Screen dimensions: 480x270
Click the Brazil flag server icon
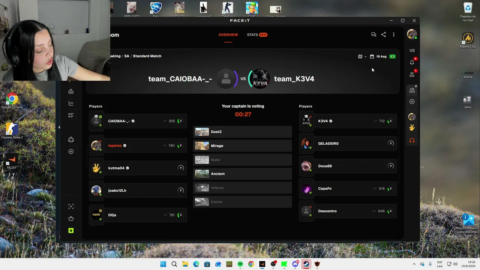pyautogui.click(x=392, y=57)
